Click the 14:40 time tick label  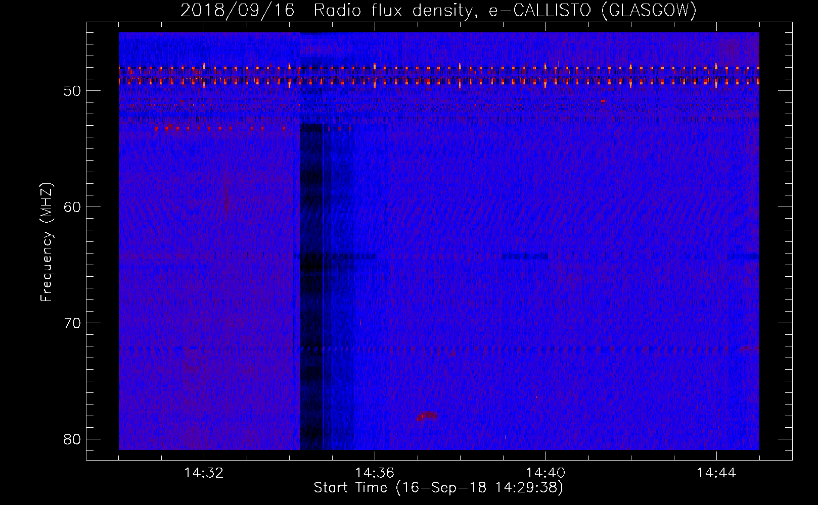(x=546, y=473)
